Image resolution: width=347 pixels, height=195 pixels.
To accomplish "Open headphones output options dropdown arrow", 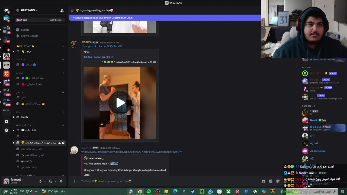I will 55,181.
